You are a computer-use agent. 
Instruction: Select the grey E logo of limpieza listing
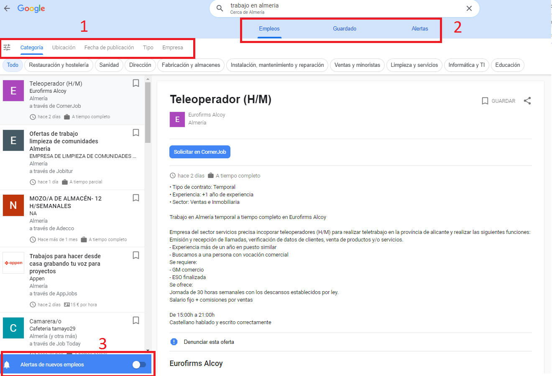coord(13,140)
